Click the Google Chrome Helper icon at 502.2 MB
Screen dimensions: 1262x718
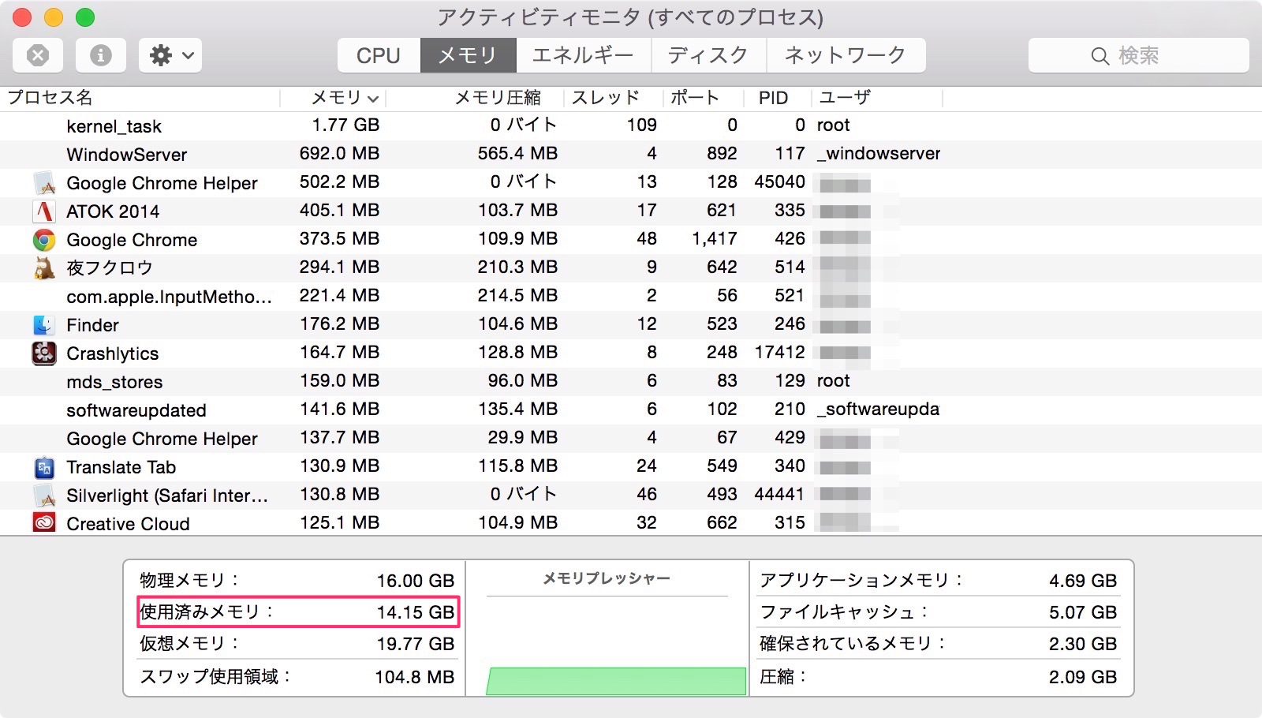(x=44, y=183)
